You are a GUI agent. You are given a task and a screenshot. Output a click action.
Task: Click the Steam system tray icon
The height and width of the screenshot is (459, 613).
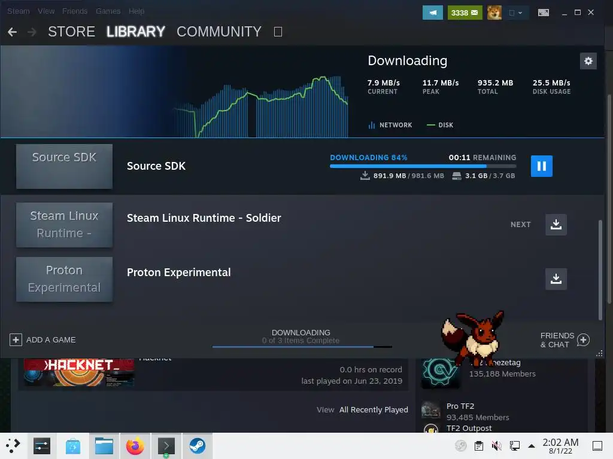(x=460, y=446)
